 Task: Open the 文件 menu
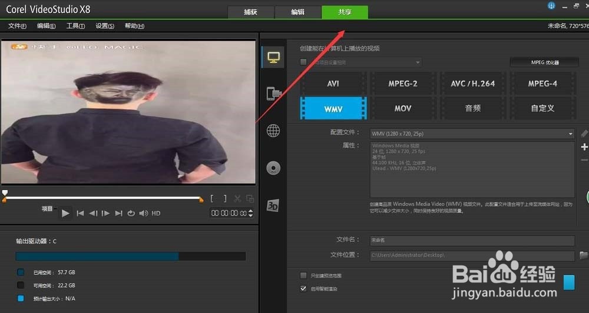(17, 26)
